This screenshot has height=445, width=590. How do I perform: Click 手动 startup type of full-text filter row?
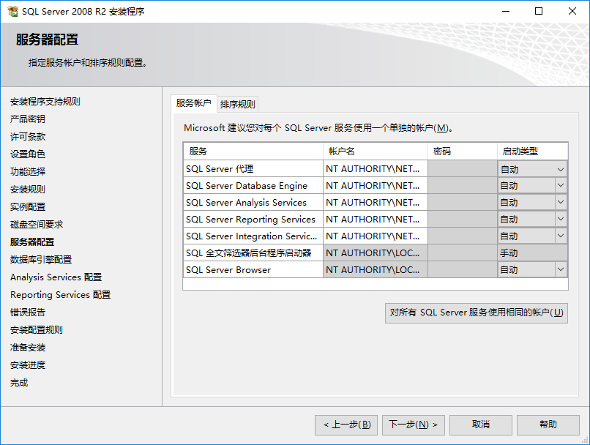[532, 253]
